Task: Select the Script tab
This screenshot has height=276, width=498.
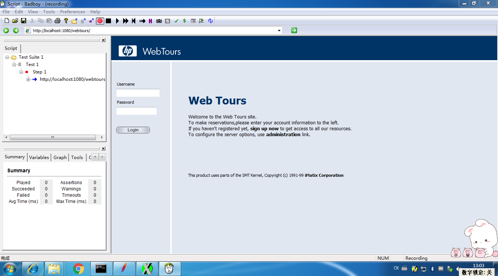Action: point(11,48)
